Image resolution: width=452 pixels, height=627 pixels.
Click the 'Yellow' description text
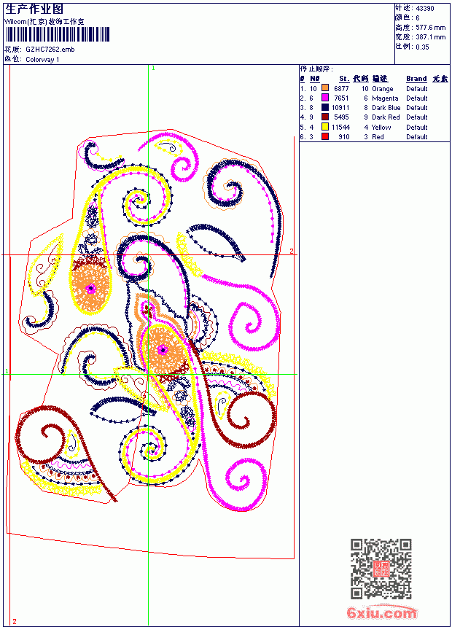coord(381,128)
